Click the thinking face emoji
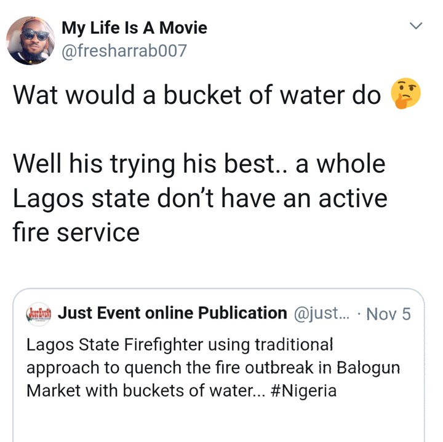The height and width of the screenshot is (442, 443). pyautogui.click(x=405, y=95)
